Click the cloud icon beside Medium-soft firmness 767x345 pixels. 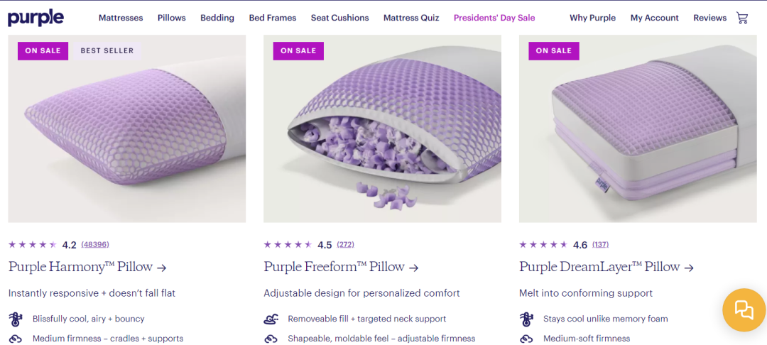click(526, 339)
